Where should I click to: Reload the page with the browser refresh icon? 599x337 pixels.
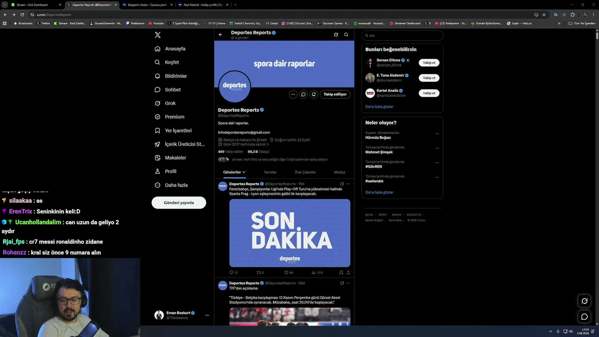[22, 15]
